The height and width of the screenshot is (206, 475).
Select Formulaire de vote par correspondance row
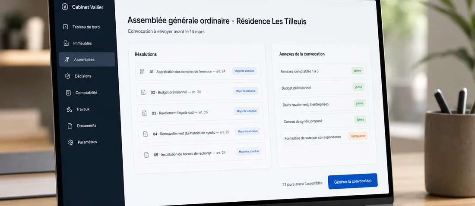tap(326, 137)
